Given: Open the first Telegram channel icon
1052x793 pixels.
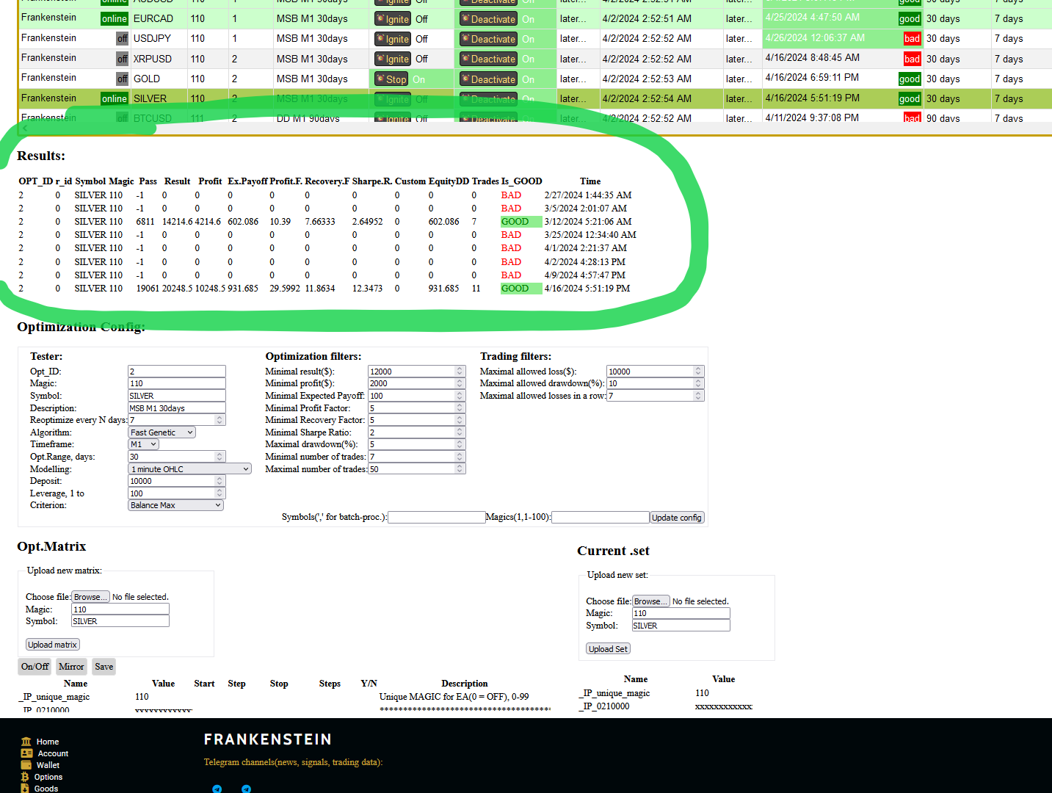Looking at the screenshot, I should click(x=217, y=789).
